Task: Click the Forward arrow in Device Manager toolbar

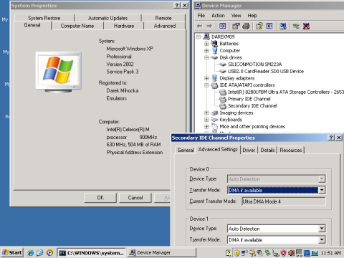Action: (209, 26)
